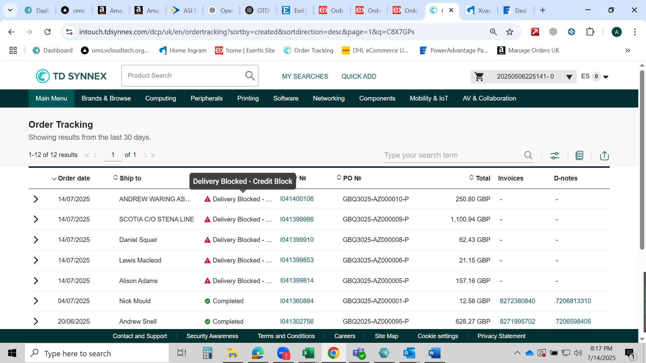Open Zoom from the taskbar

pos(284,353)
